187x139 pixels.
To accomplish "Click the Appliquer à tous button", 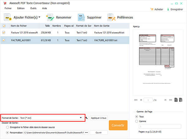I will pyautogui.click(x=99, y=118).
